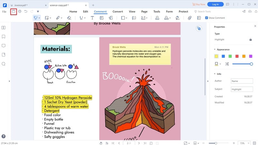Select the Text Box tool
The image size is (258, 145).
(x=102, y=18)
